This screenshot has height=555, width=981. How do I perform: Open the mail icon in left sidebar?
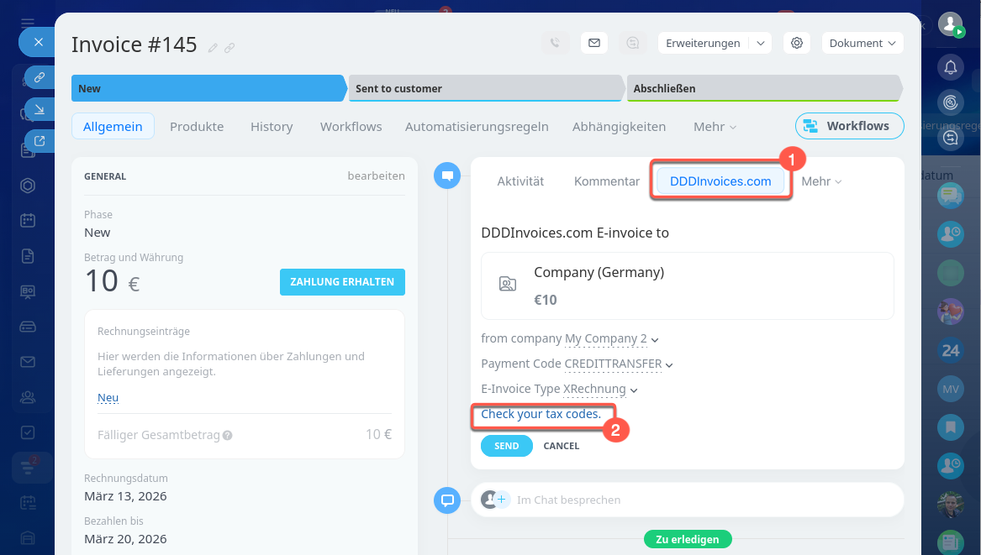tap(28, 362)
